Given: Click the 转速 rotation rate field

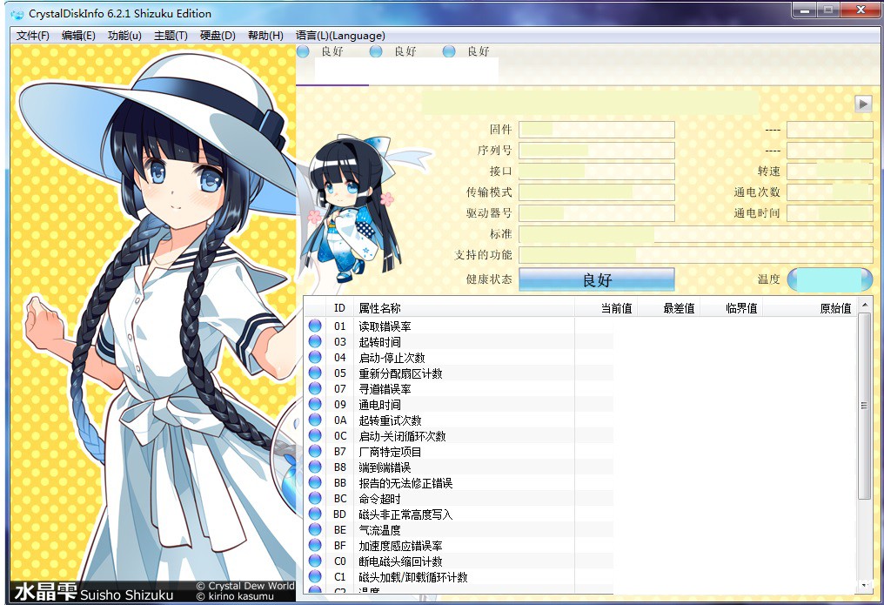Looking at the screenshot, I should coord(829,171).
